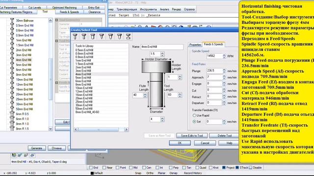The image size is (314, 176).
Task: Click right arrow of library list scrollbar
Action: 126,130
